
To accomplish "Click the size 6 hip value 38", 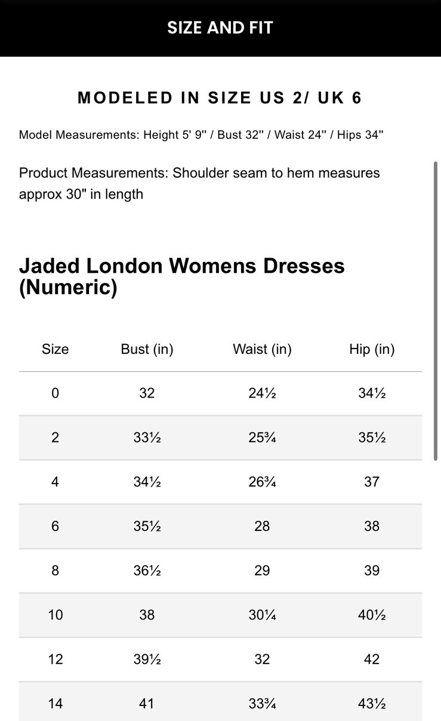I will coord(372,526).
